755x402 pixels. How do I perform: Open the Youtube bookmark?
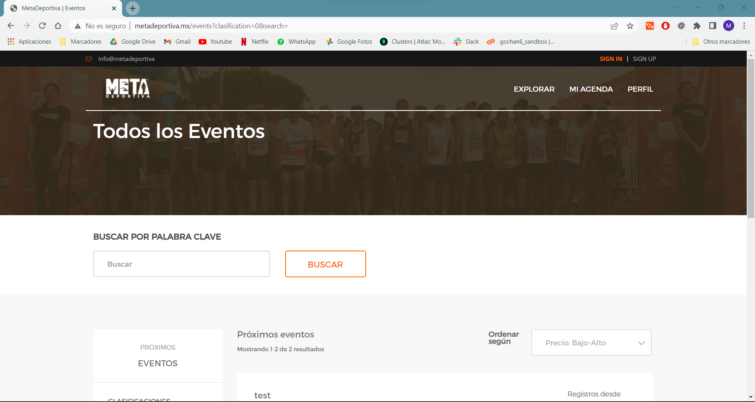[x=215, y=42]
